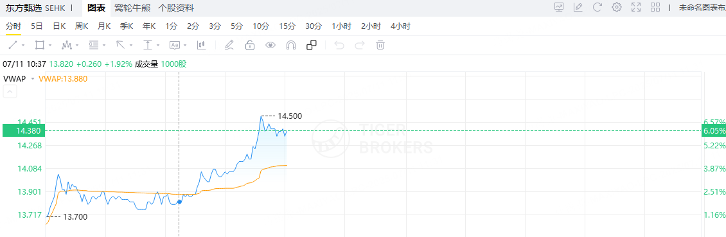Screen dimensions: 726x237
Task: Activate the pencil brush drawing tool
Action: (x=229, y=45)
